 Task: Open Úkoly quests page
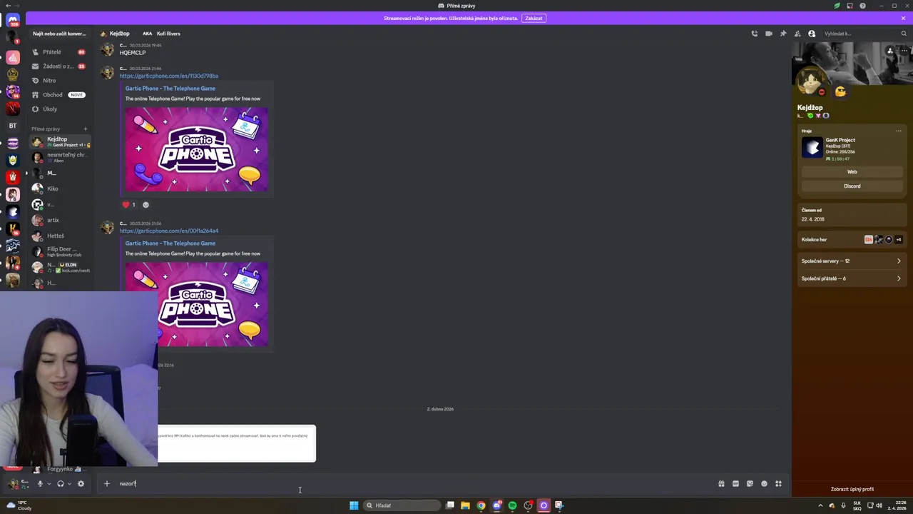[x=58, y=109]
